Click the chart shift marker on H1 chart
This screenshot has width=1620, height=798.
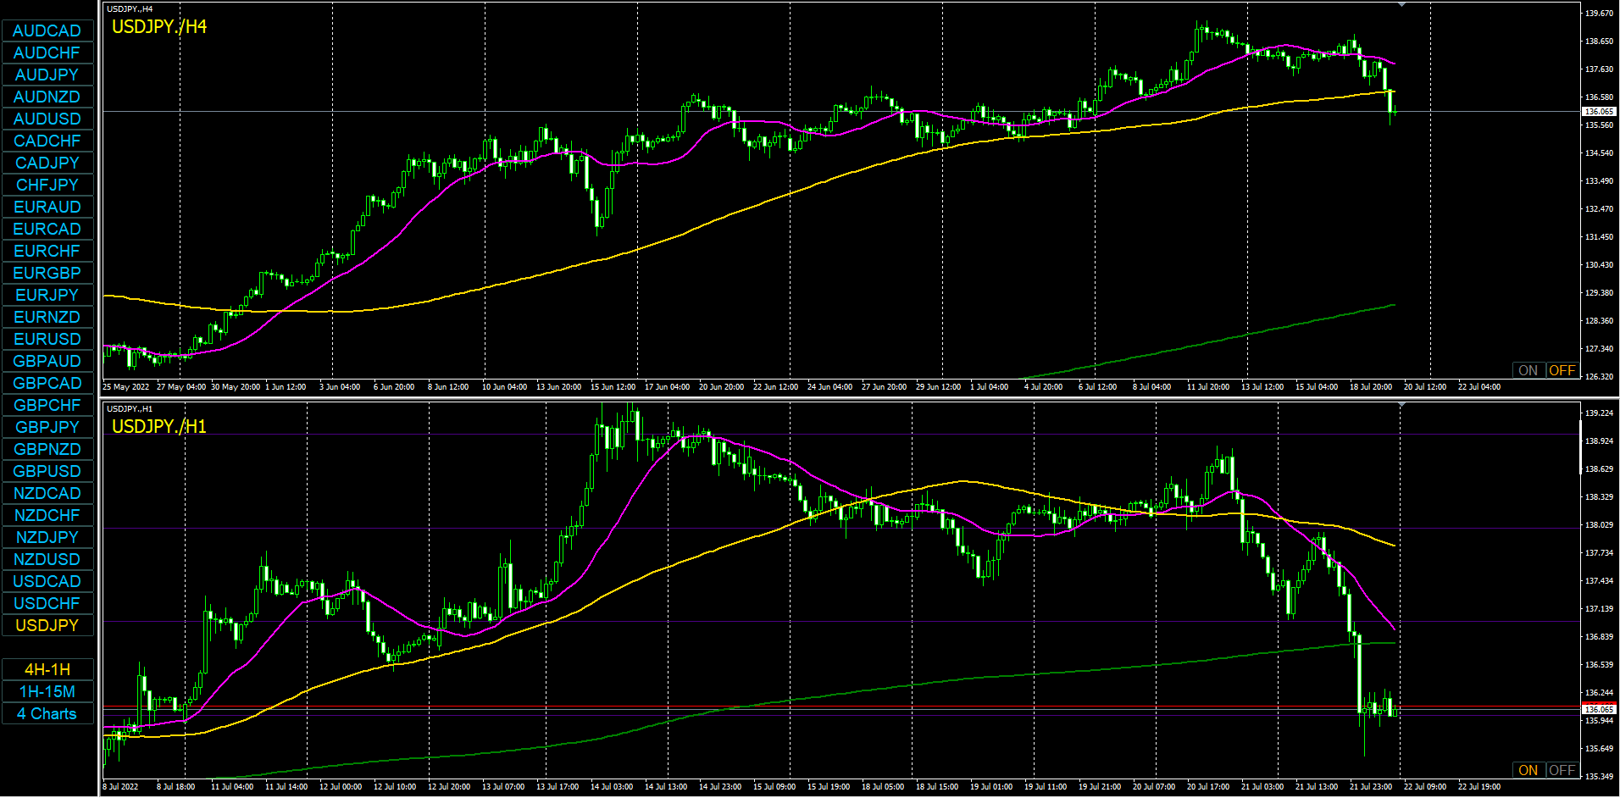click(1402, 405)
